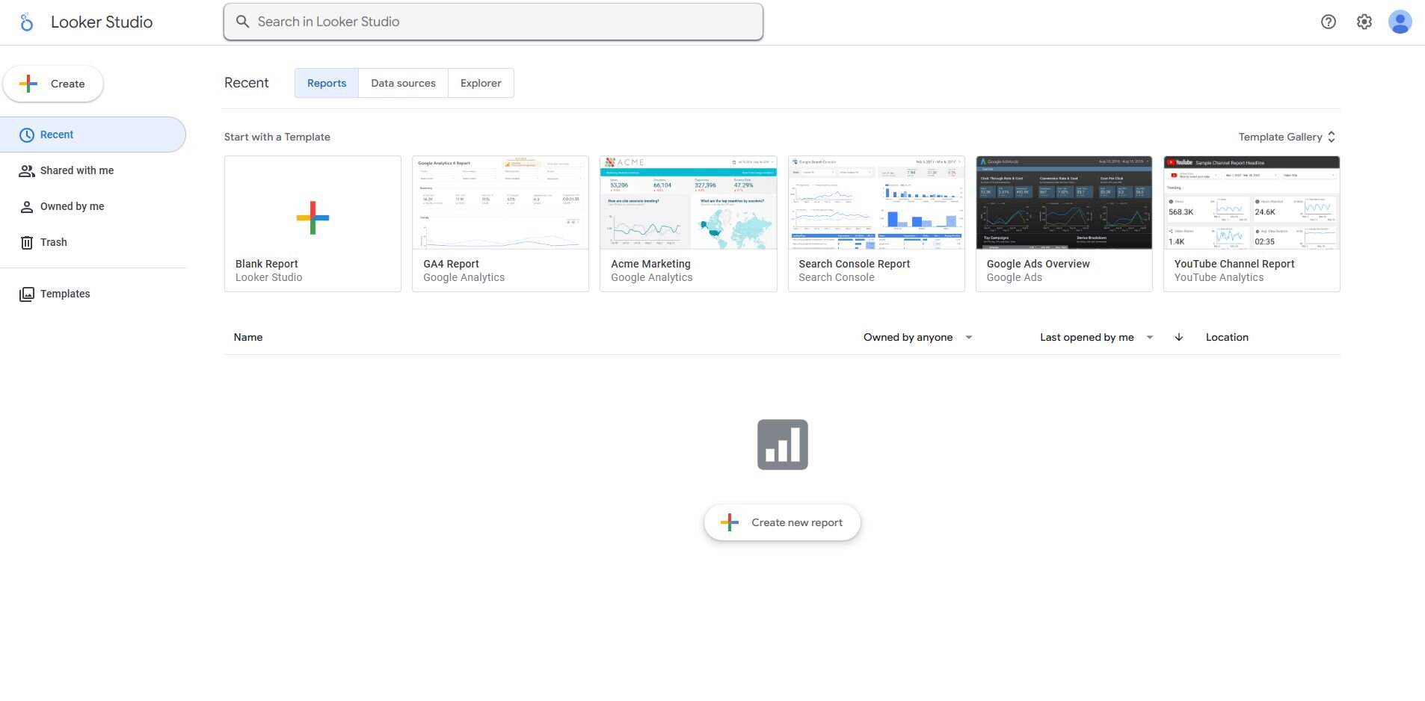Click the Create new report button
Screen dimensions: 1425x701
[x=782, y=522]
